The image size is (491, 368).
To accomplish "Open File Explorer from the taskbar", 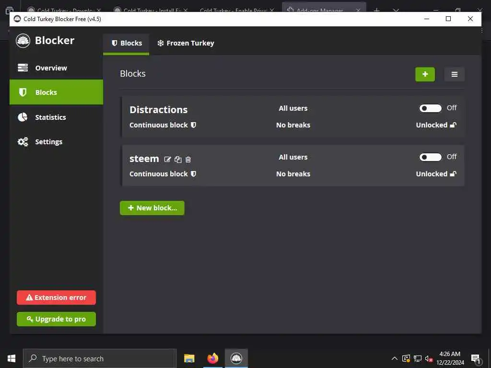I will coord(189,358).
